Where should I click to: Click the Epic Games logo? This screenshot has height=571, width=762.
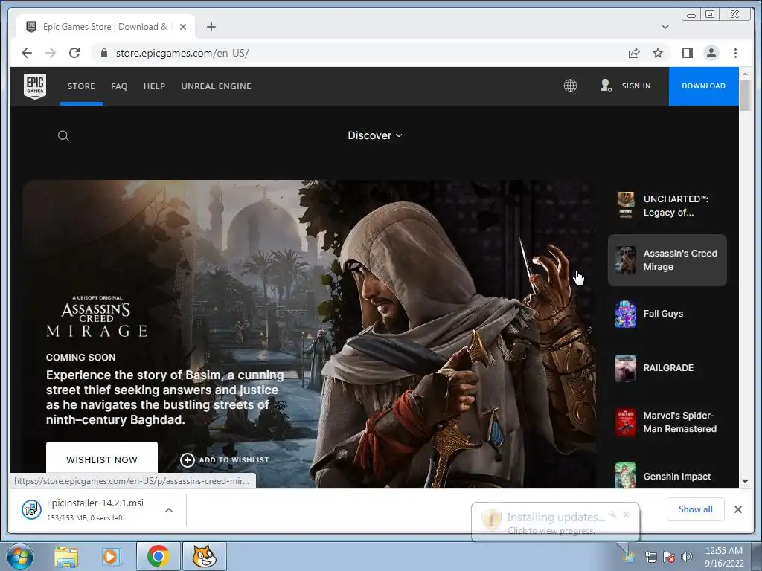(x=35, y=86)
